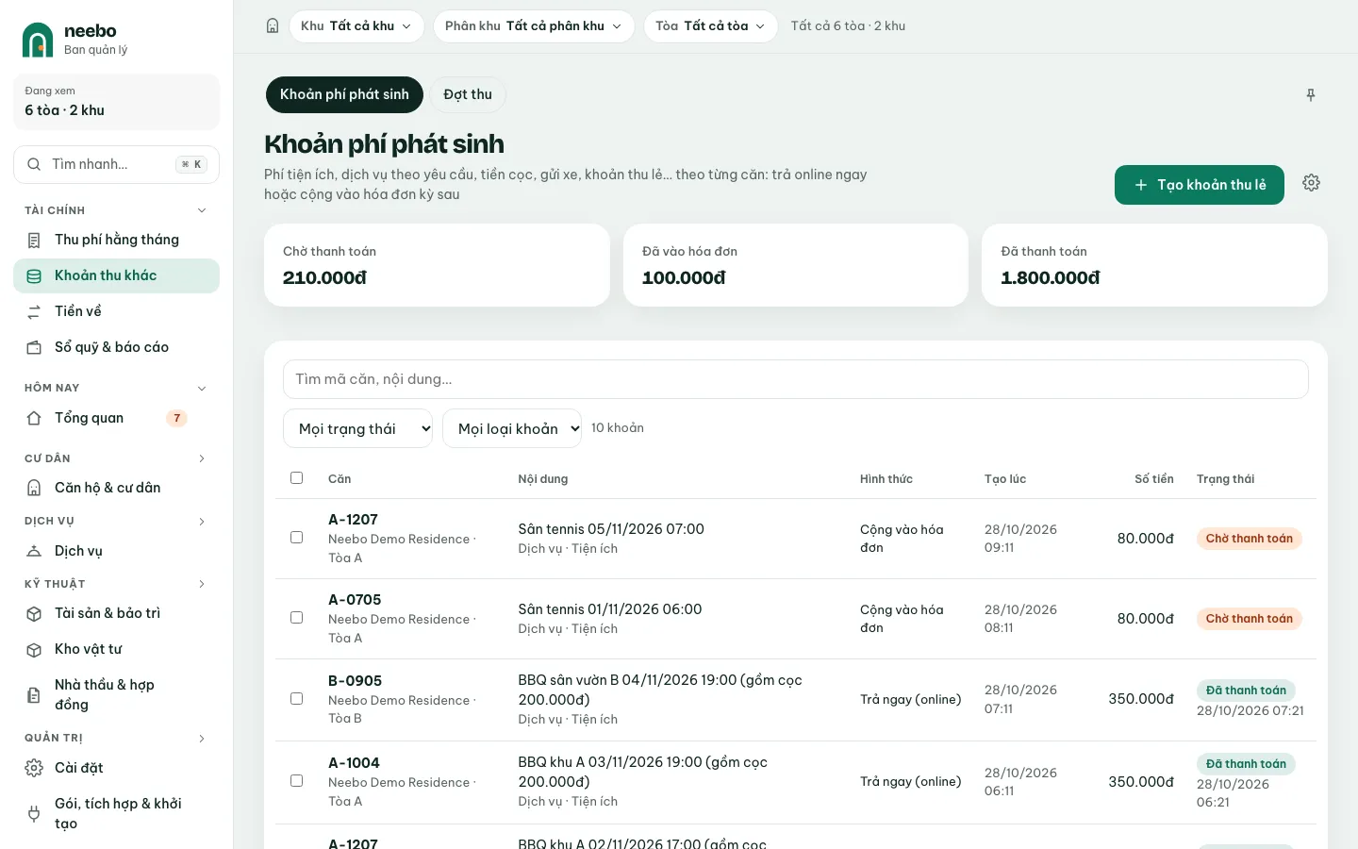
Task: Click the Gói, tích hợp & khởi tạo plug icon
Action: pyautogui.click(x=34, y=814)
